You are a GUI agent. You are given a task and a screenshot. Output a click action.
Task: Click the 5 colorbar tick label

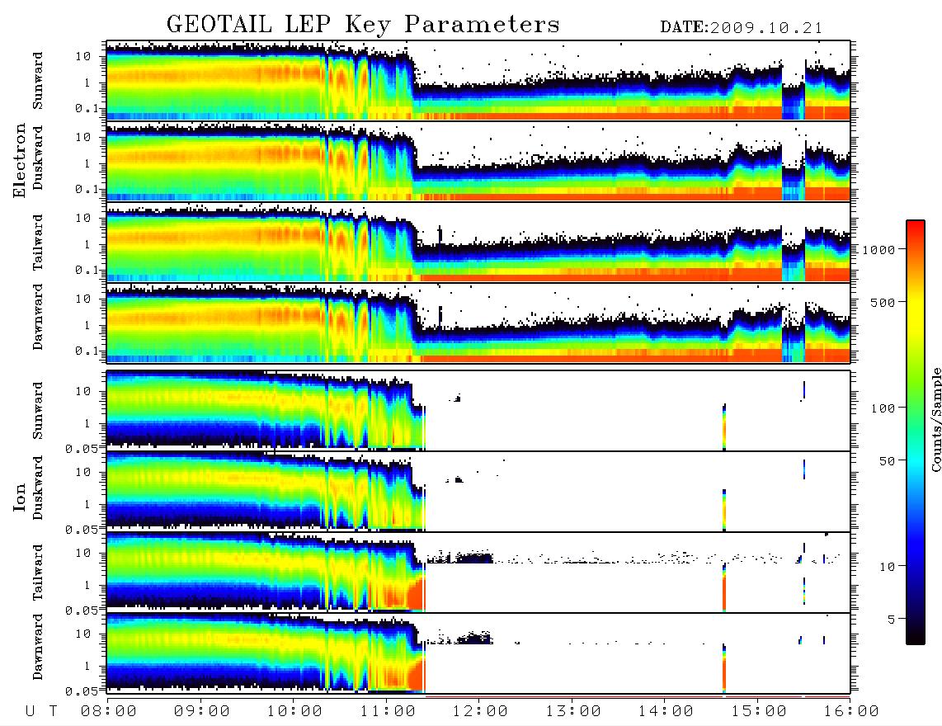pyautogui.click(x=891, y=620)
